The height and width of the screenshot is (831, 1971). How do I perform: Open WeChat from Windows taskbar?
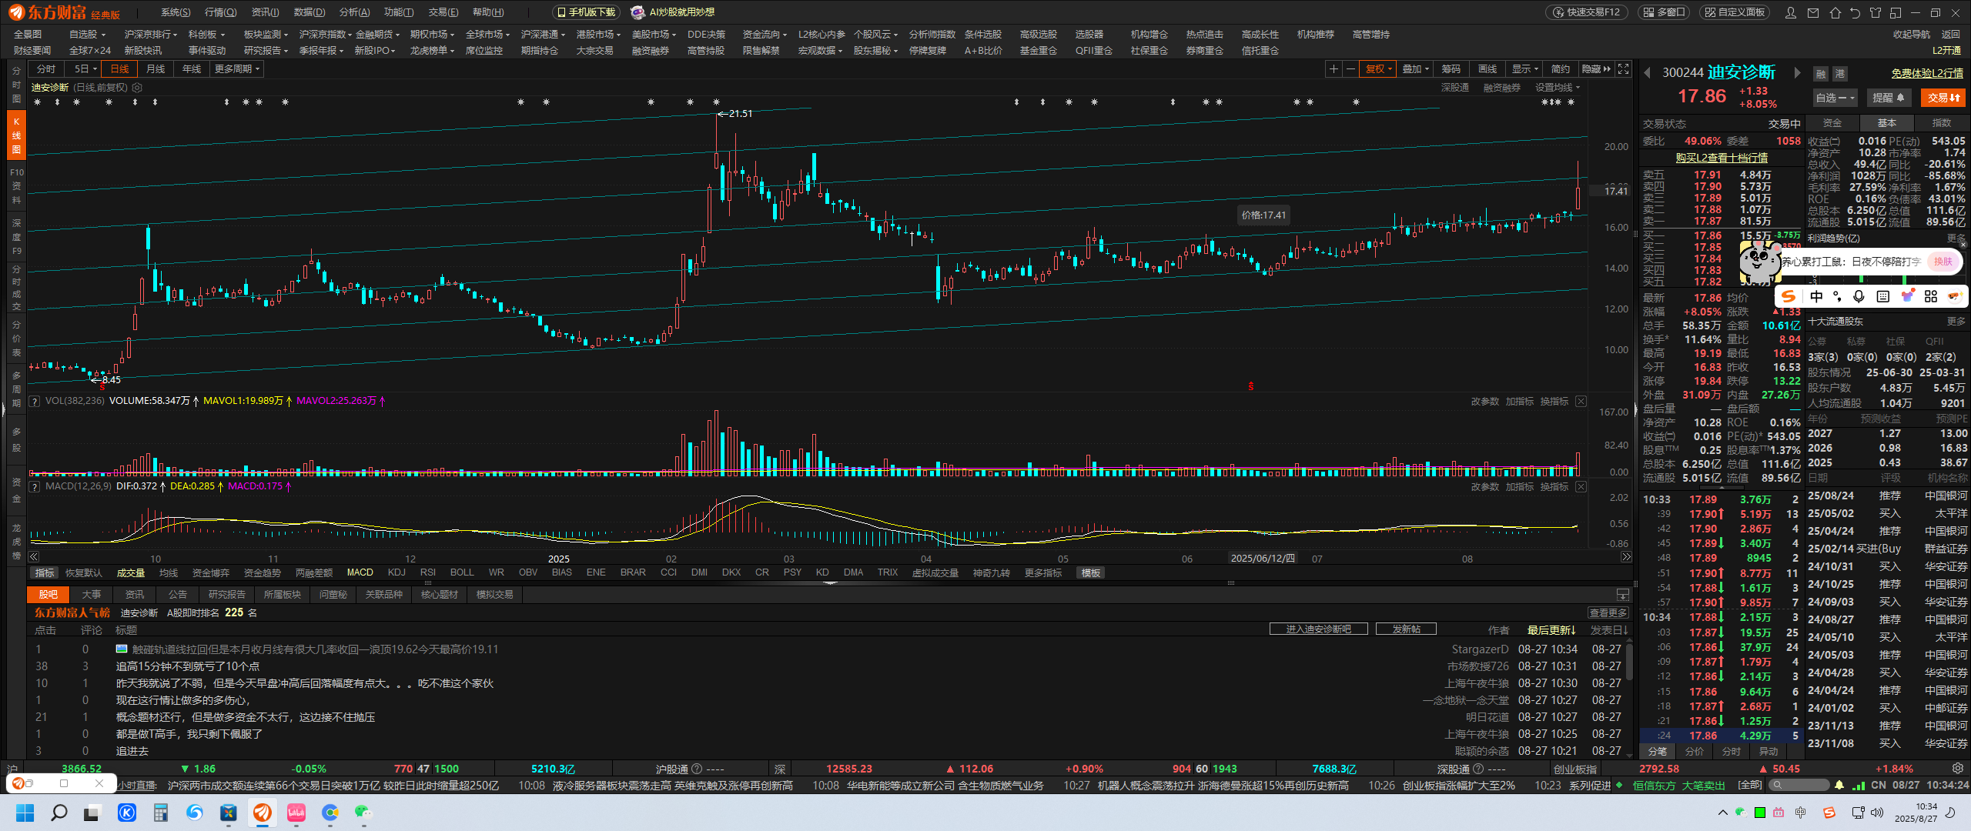coord(363,812)
